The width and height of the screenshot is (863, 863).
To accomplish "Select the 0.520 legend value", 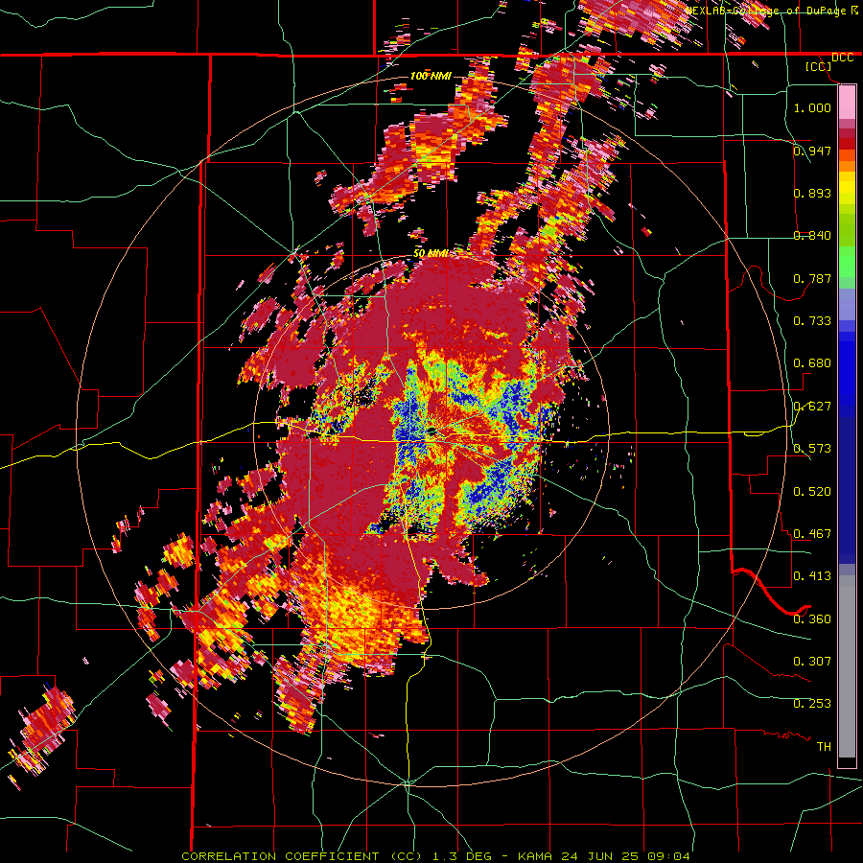I will click(x=812, y=492).
